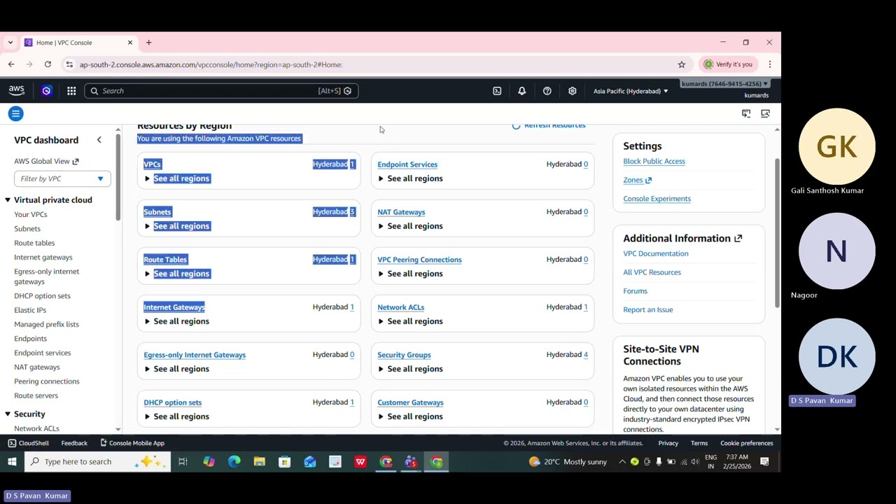Open Outlook from the taskbar
The height and width of the screenshot is (504, 896).
pyautogui.click(x=309, y=462)
